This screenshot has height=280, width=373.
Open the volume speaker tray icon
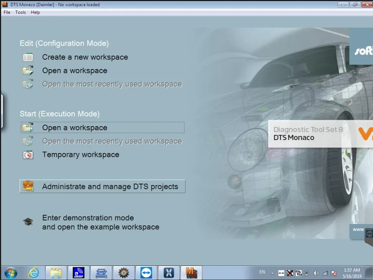coord(316,273)
